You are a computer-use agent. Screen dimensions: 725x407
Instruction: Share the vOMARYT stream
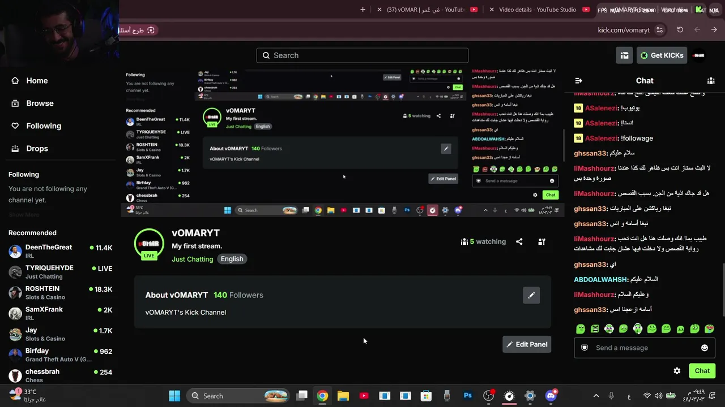(x=519, y=242)
